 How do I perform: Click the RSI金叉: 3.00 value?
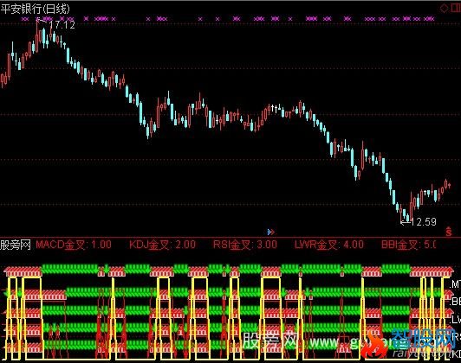[245, 245]
